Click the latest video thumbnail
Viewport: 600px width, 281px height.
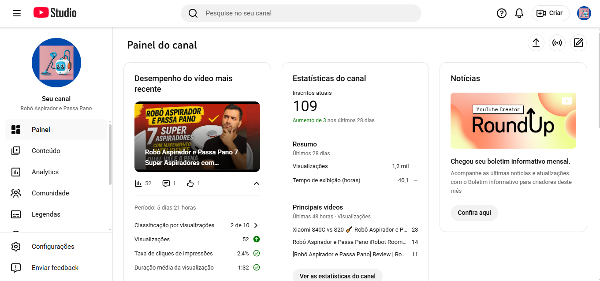coord(197,137)
